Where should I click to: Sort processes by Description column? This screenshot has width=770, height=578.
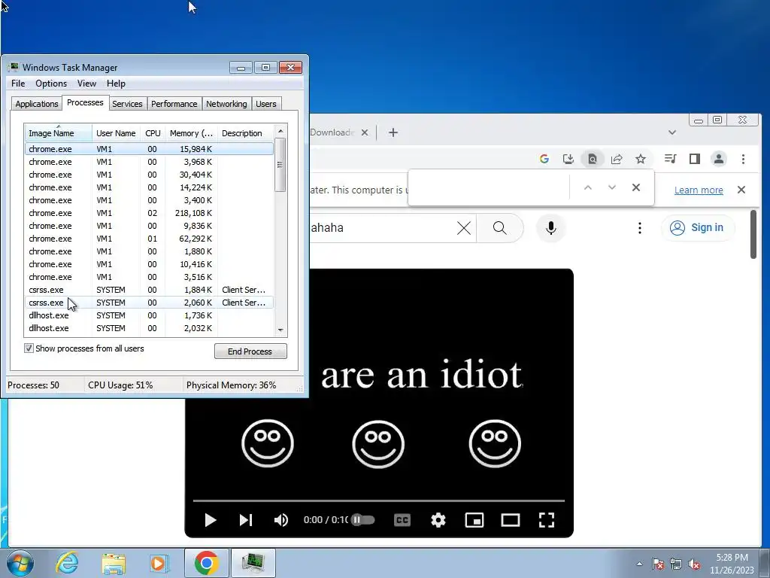tap(245, 133)
